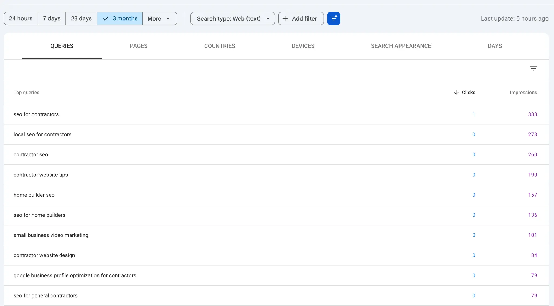Click the 157 impressions value

[532, 195]
